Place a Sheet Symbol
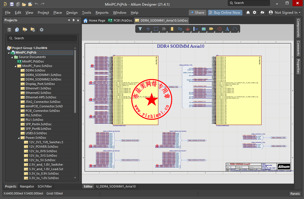 [204, 29]
